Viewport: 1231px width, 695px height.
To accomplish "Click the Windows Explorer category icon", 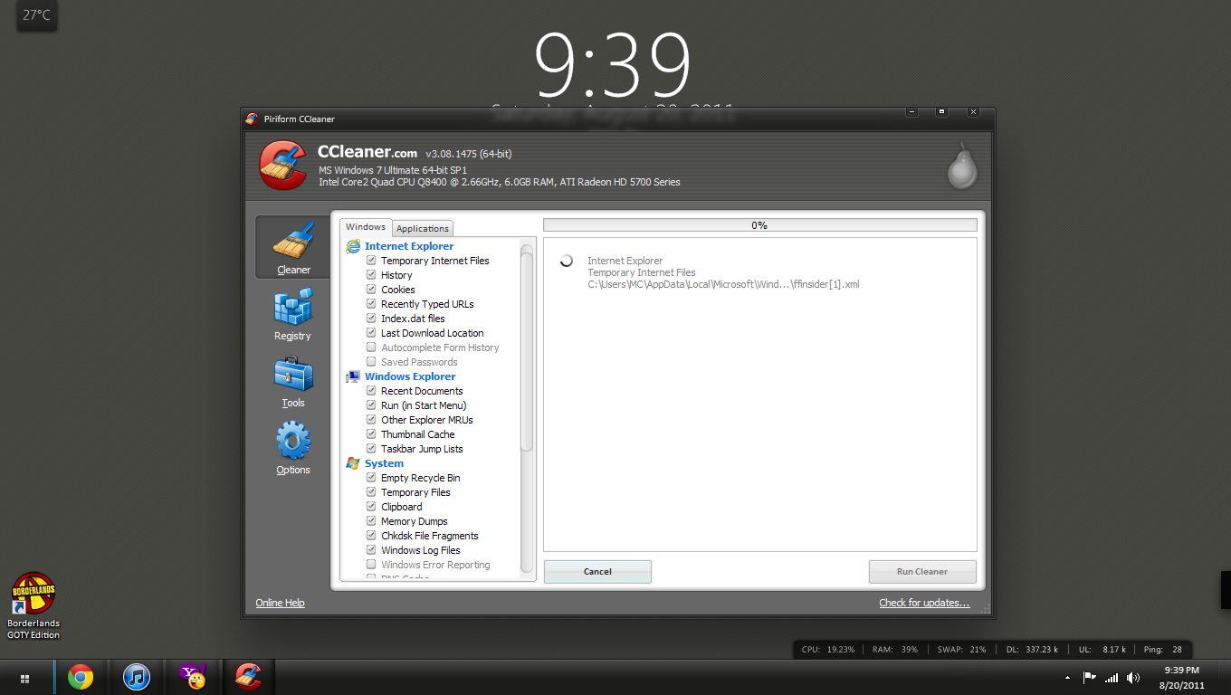I will (353, 376).
